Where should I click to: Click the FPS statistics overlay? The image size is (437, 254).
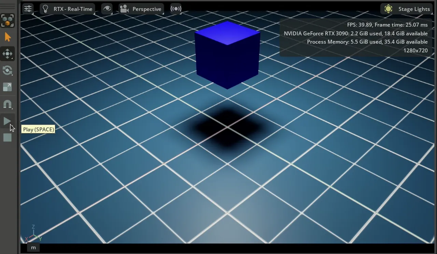355,38
